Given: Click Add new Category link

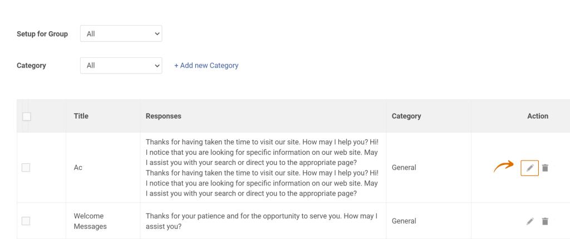Looking at the screenshot, I should [206, 66].
